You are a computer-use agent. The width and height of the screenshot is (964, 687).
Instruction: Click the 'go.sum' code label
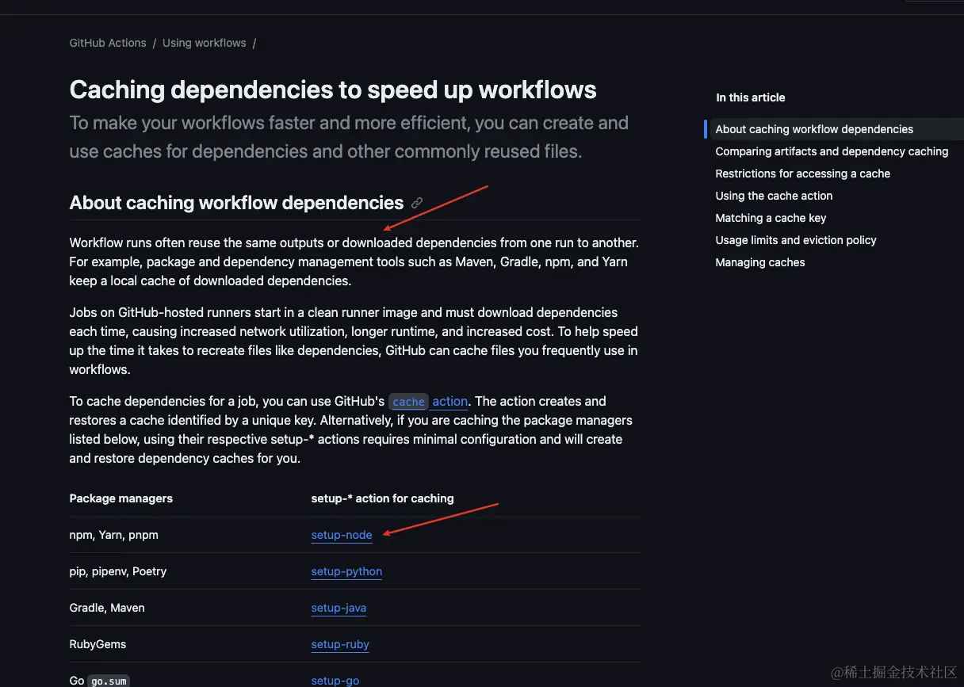[x=109, y=681]
